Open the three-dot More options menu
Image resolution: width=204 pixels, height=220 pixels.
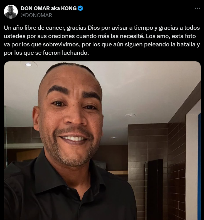[x=197, y=8]
